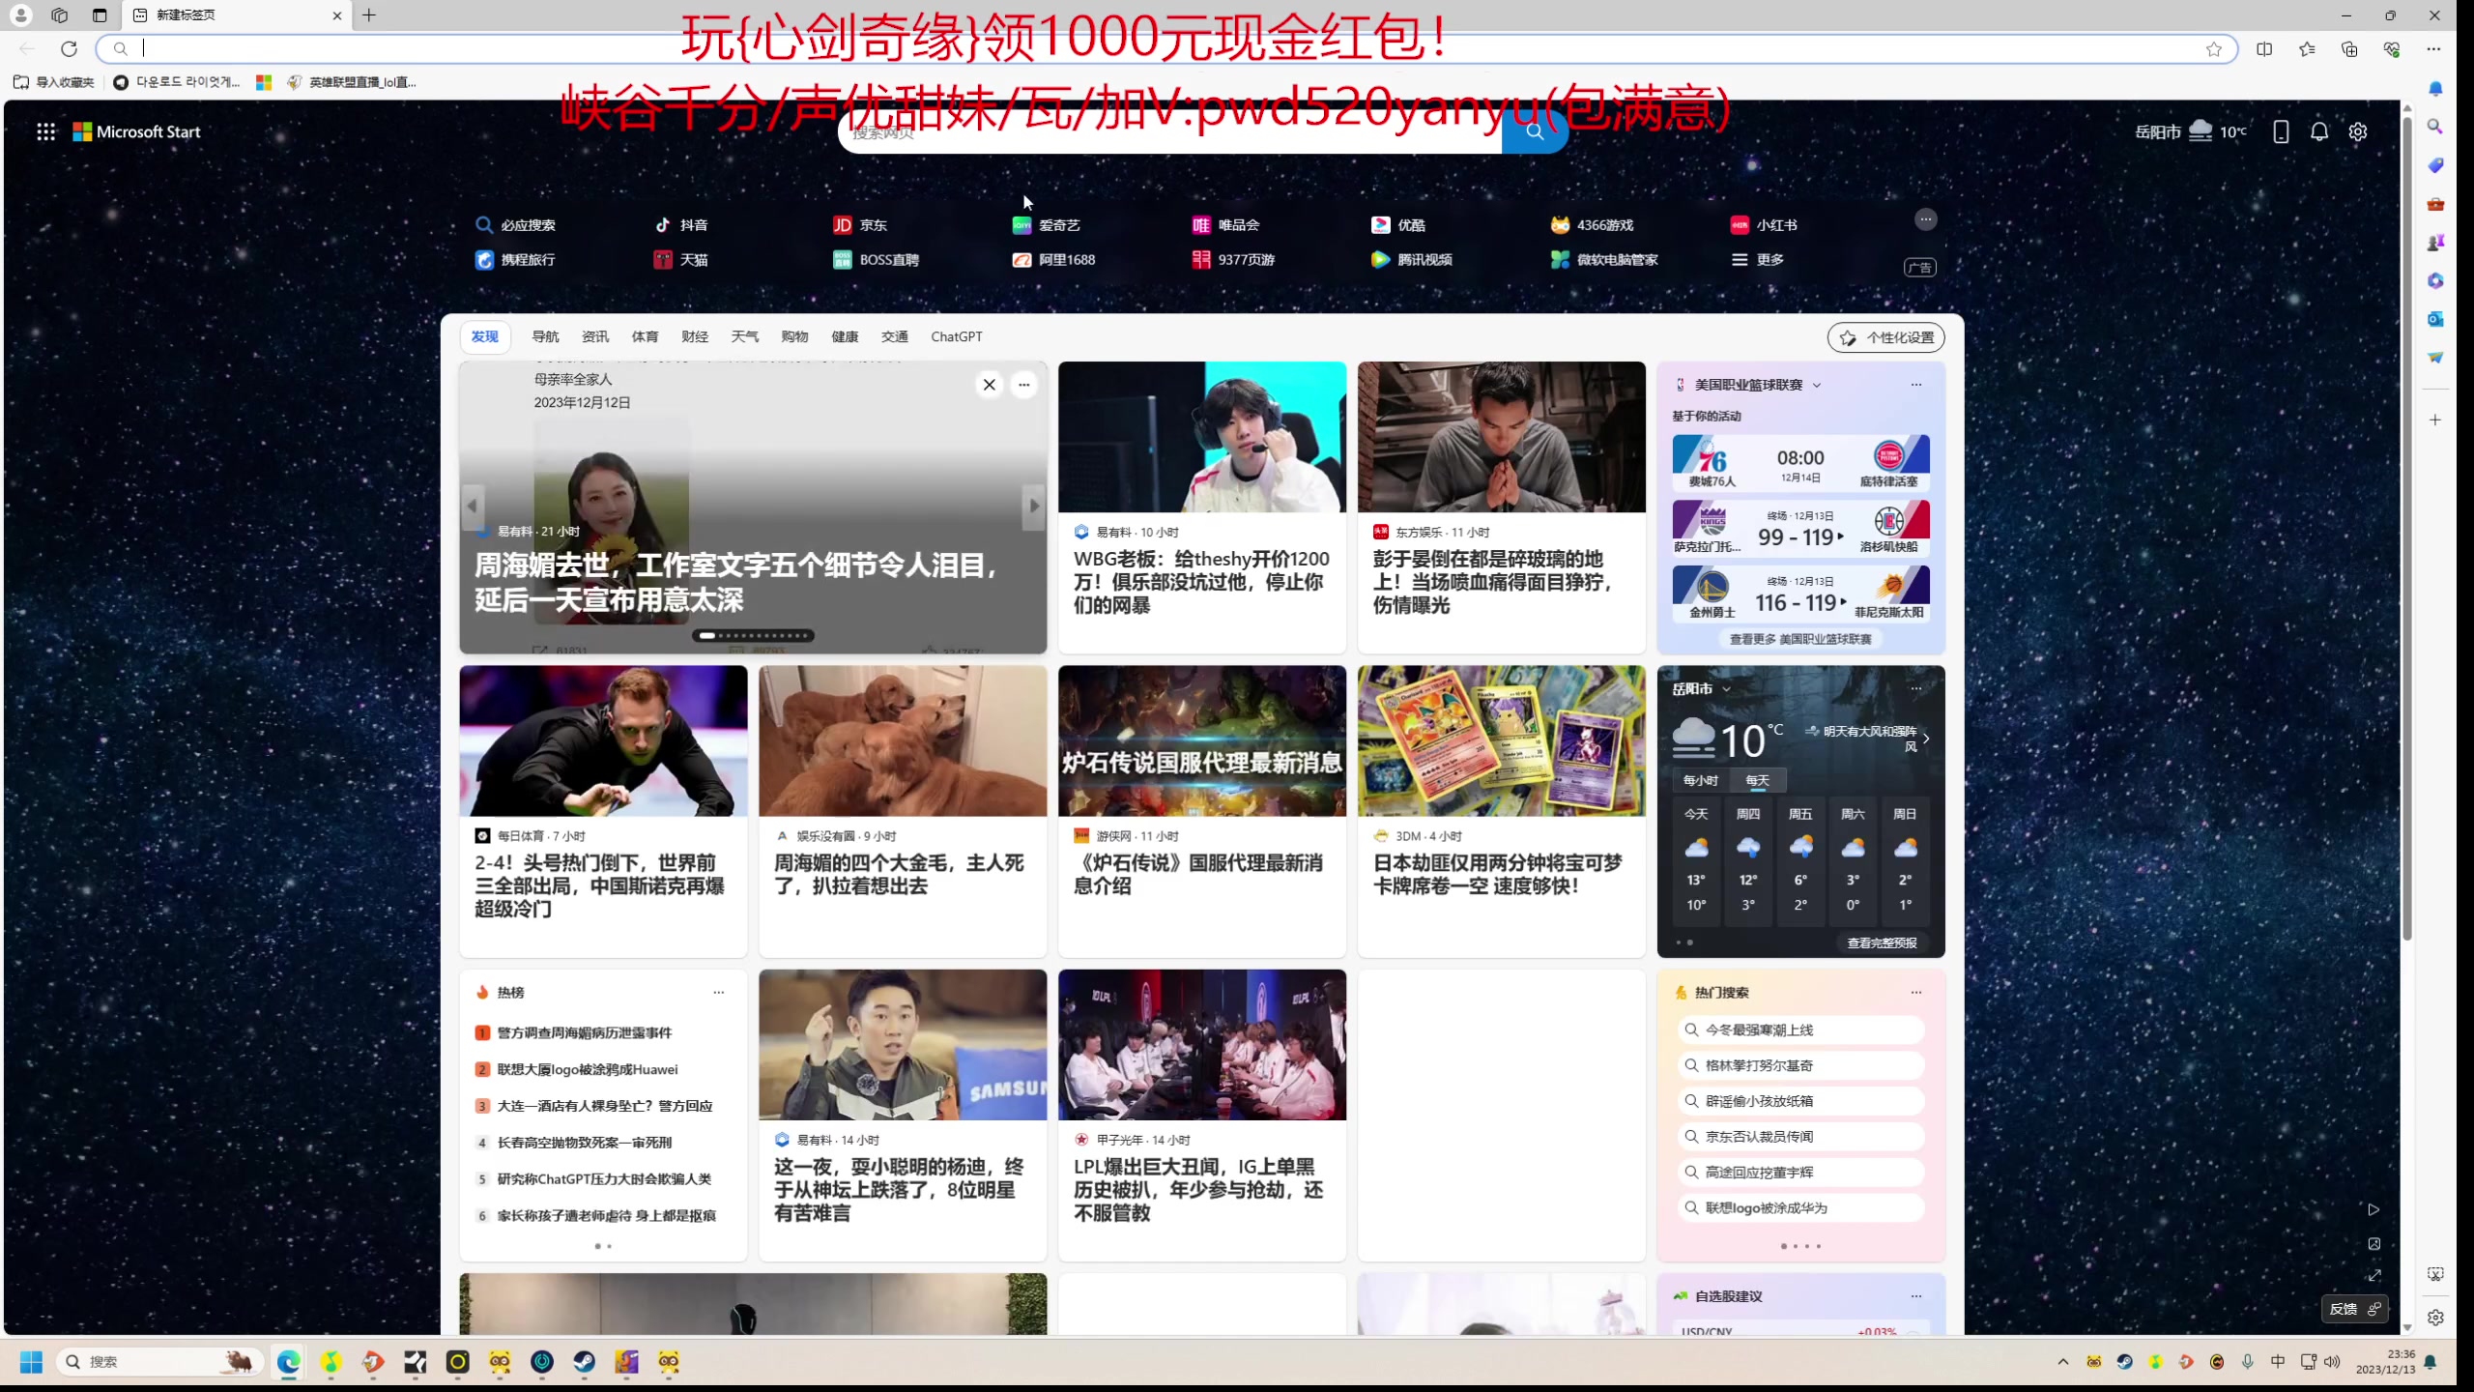Screen dimensions: 2474x1392
Task: Select the ChatGPT feed tab
Action: (956, 336)
